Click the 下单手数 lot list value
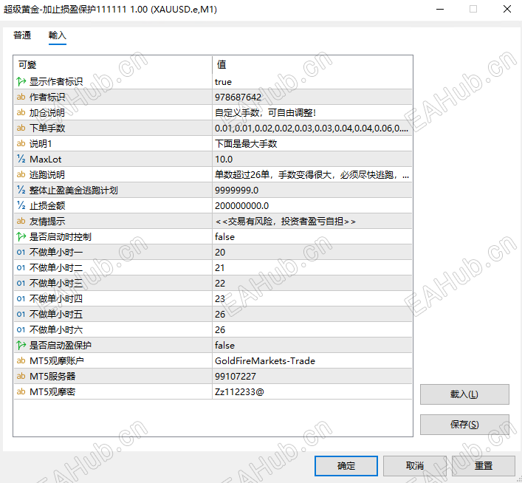 (312, 128)
